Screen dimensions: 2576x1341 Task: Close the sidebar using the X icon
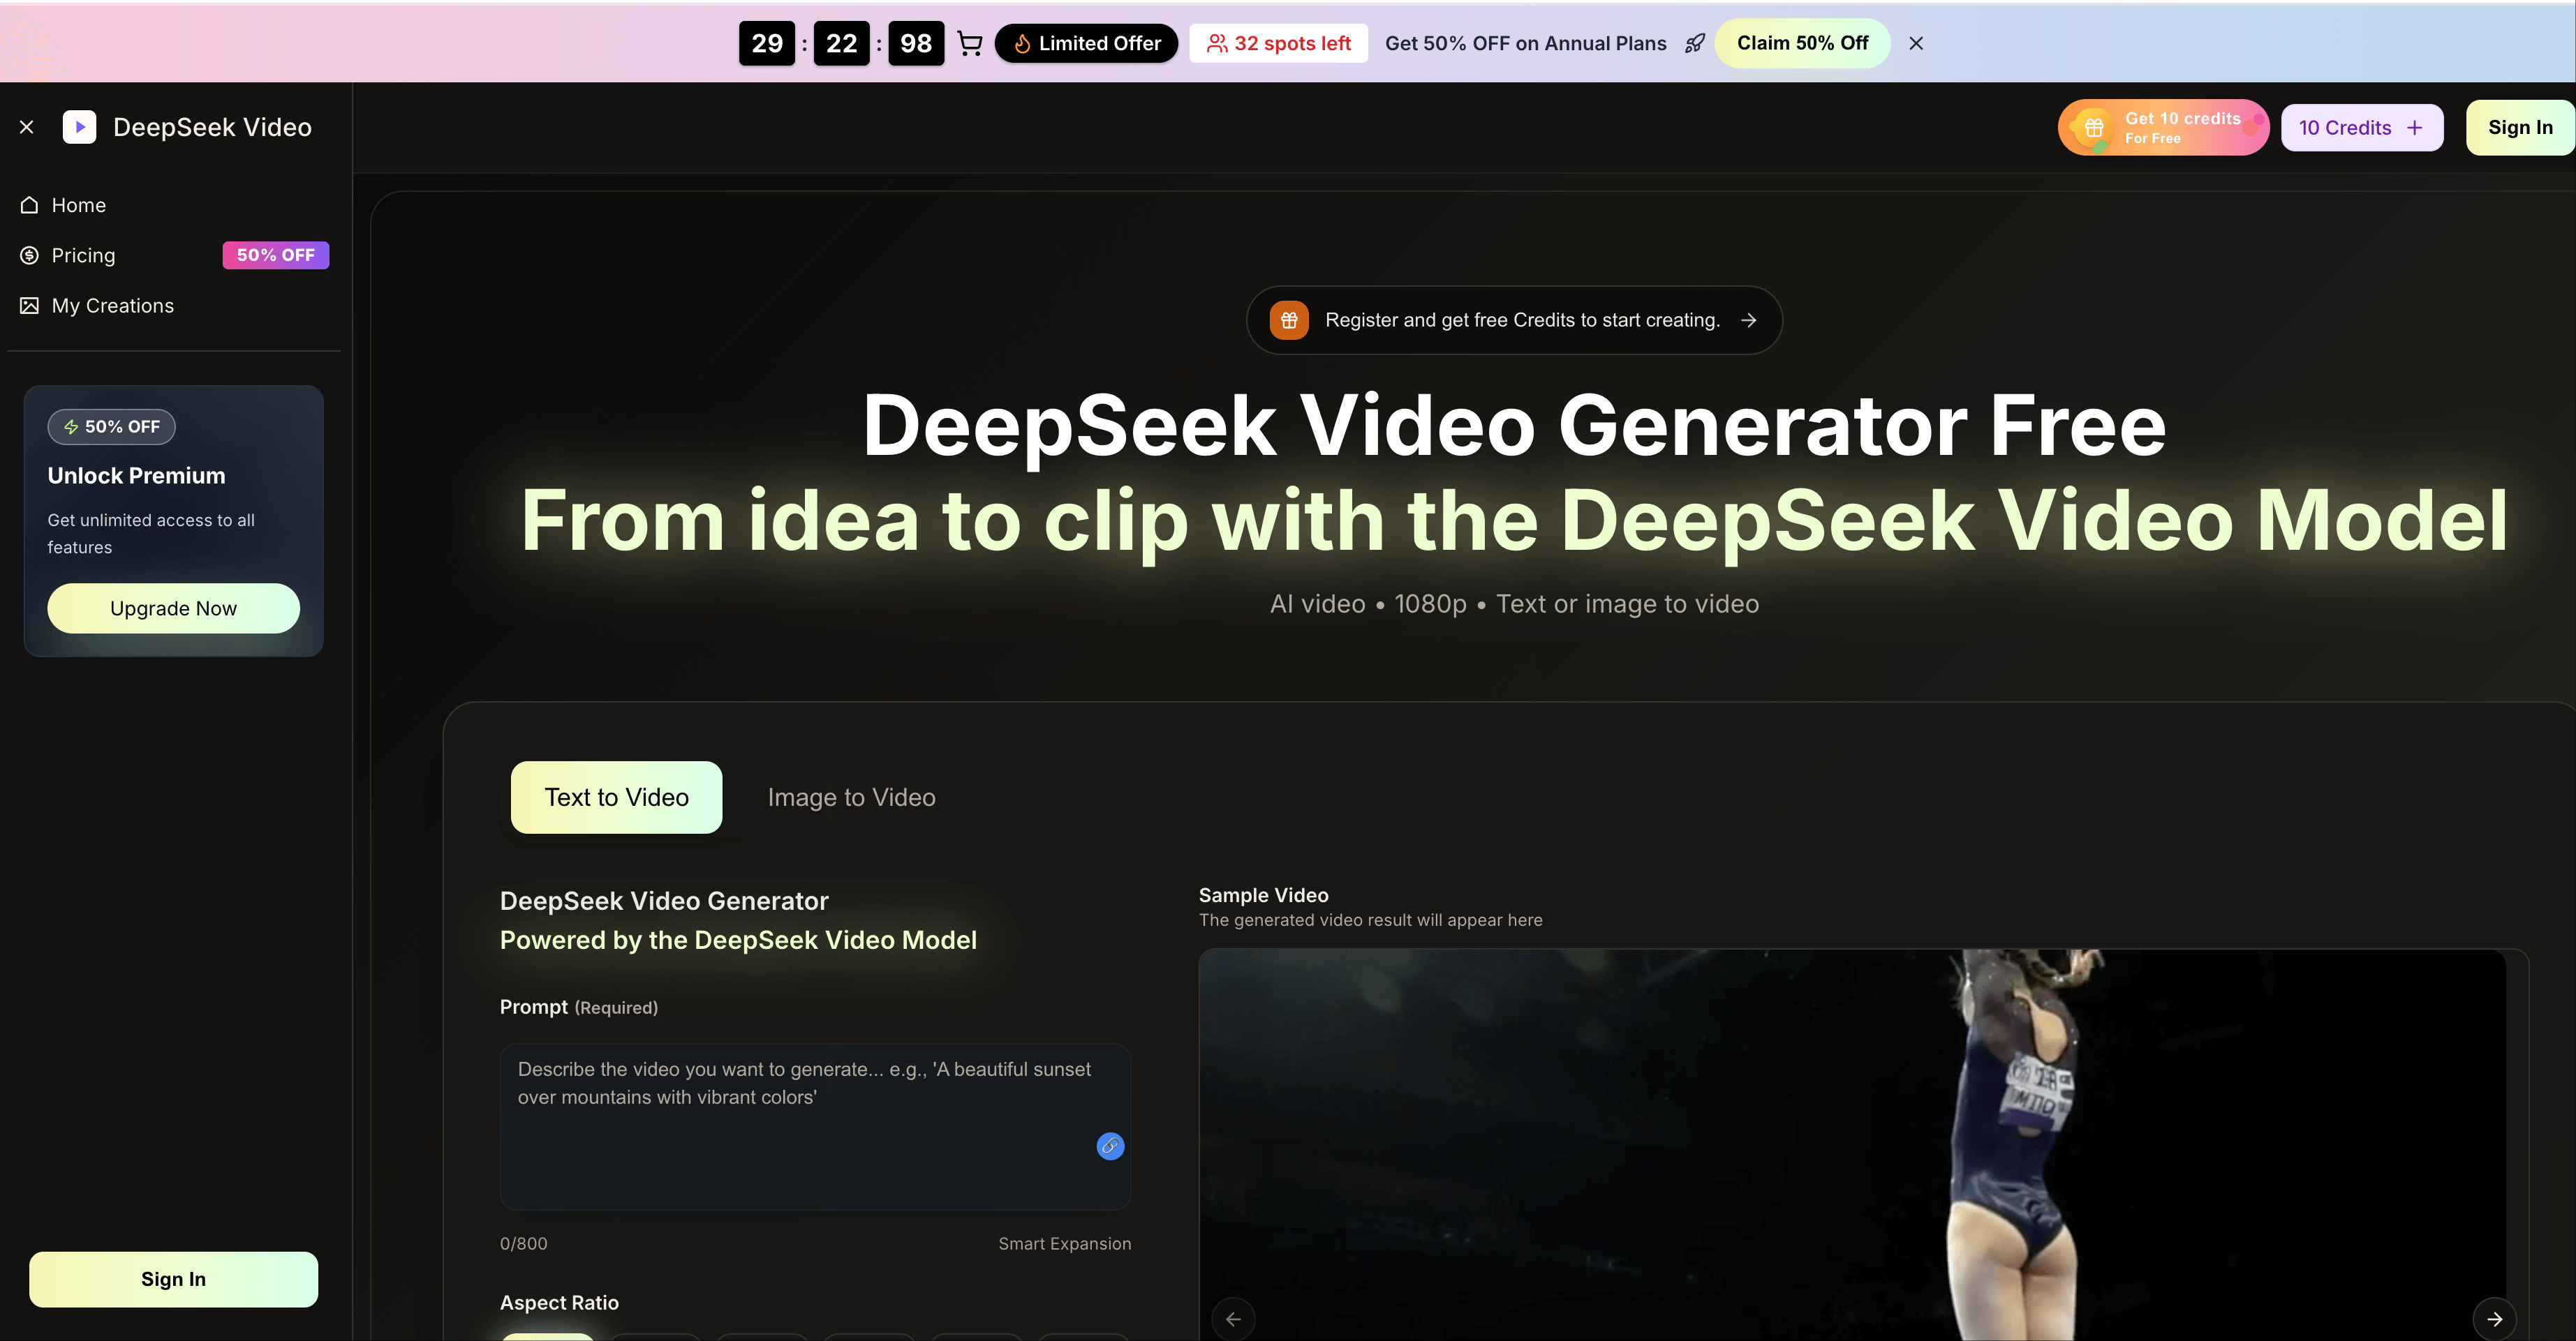tap(27, 127)
